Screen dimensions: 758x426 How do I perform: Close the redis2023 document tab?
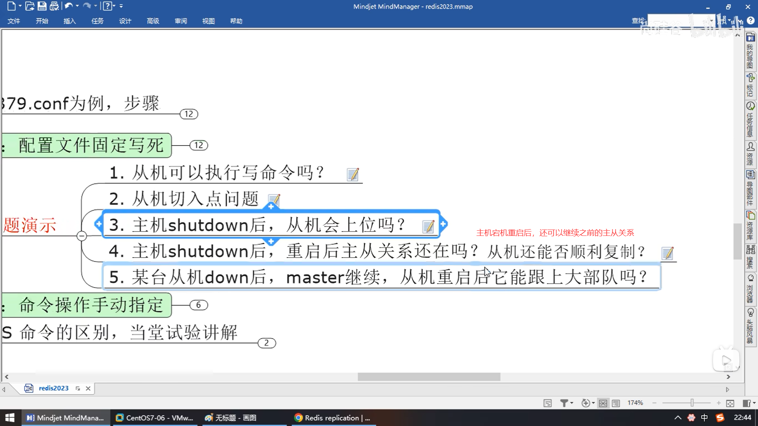tap(88, 389)
